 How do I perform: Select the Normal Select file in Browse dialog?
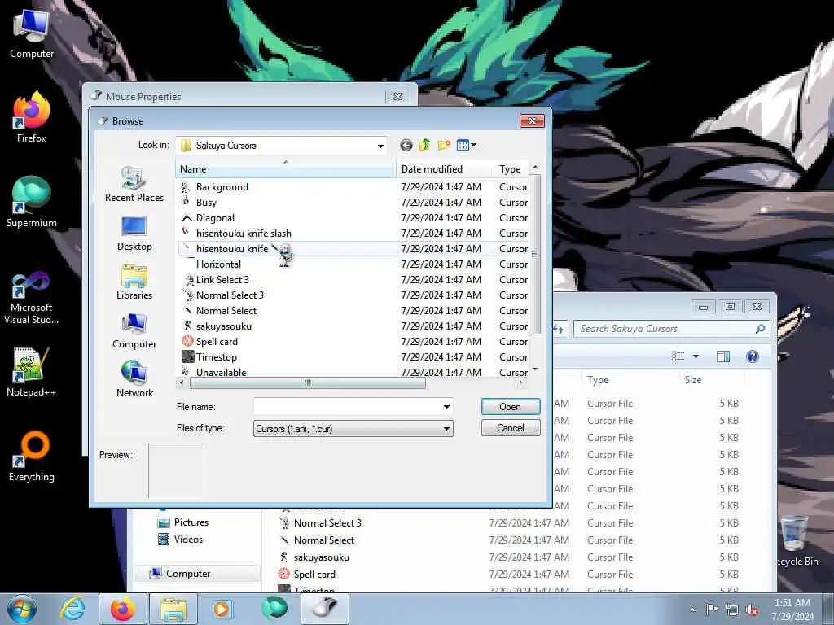click(353, 310)
